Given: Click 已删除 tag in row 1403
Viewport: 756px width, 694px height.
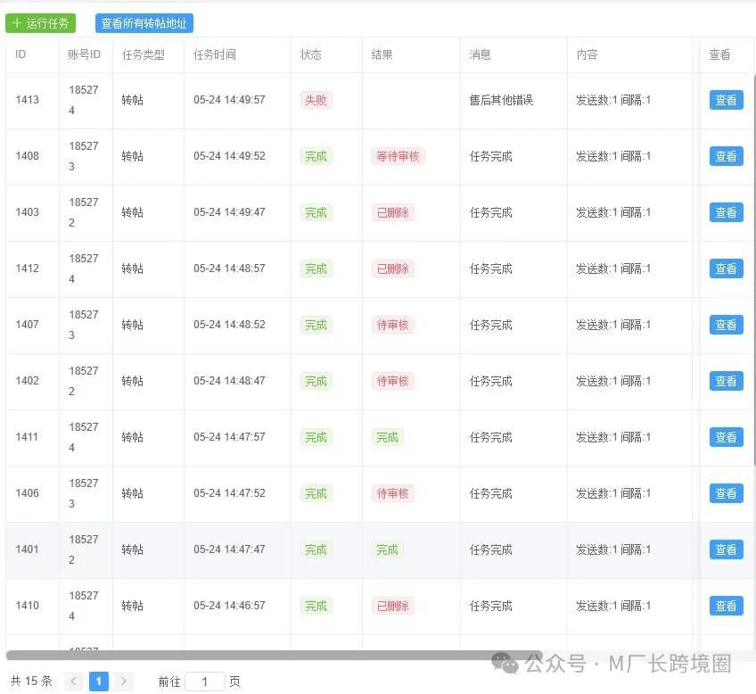Looking at the screenshot, I should coord(393,212).
